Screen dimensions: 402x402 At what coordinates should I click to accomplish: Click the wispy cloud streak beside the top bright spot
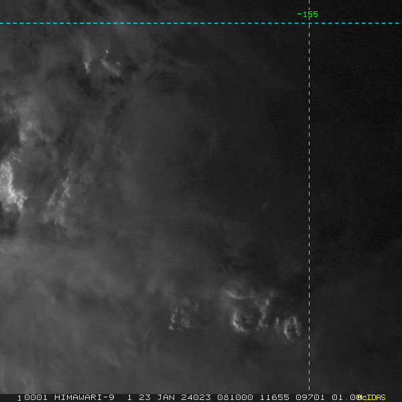click(x=111, y=67)
